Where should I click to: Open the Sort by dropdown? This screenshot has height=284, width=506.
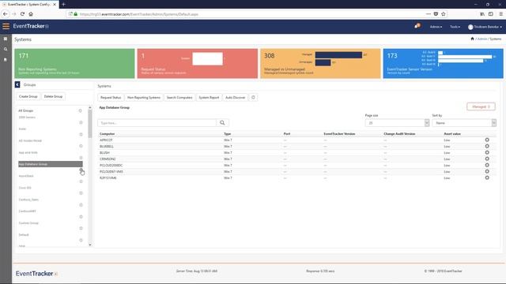click(x=464, y=123)
